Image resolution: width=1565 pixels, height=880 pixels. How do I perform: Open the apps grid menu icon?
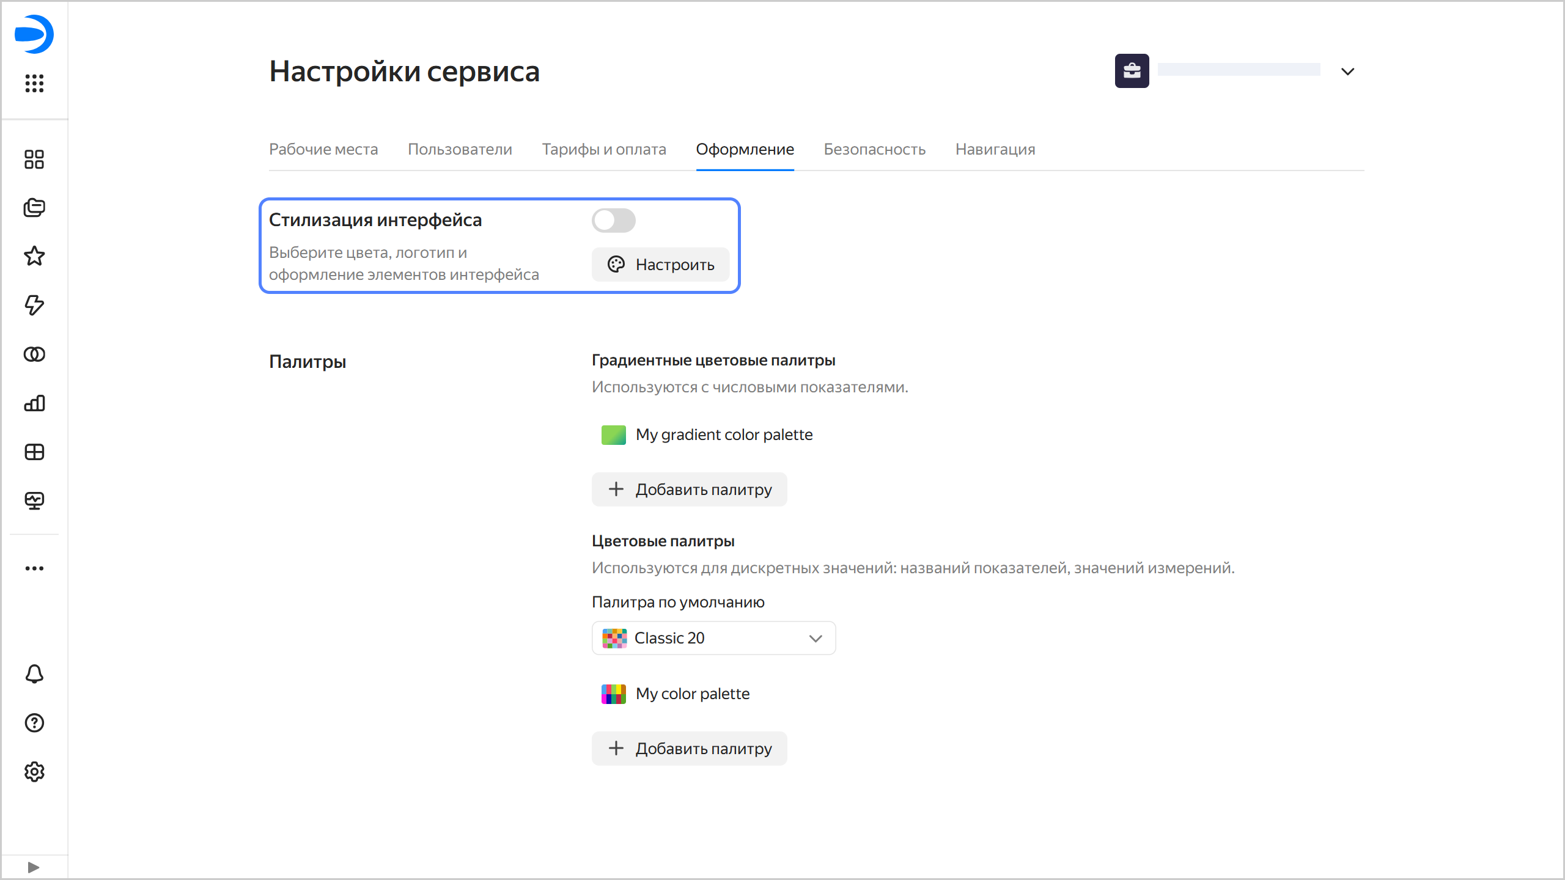[34, 83]
